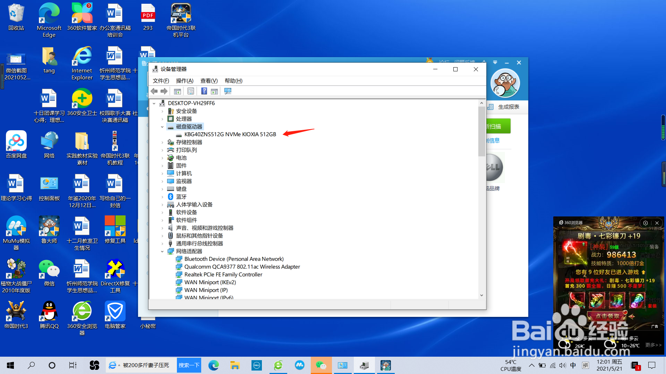
Task: Collapse the 网络适配器 network adapters node
Action: pos(162,251)
